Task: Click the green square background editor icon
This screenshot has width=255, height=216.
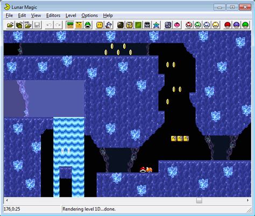Action: click(x=138, y=25)
